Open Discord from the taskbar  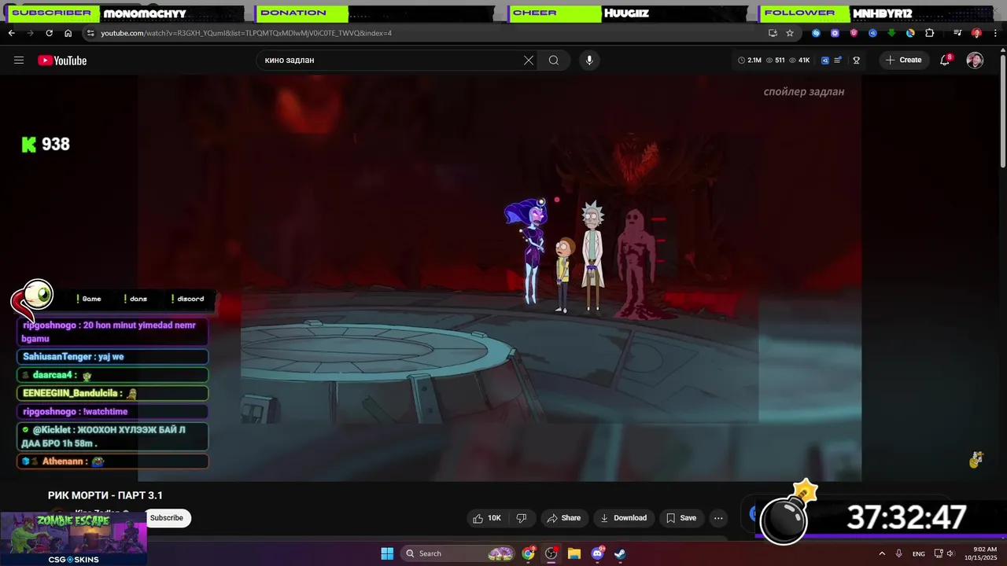(598, 553)
